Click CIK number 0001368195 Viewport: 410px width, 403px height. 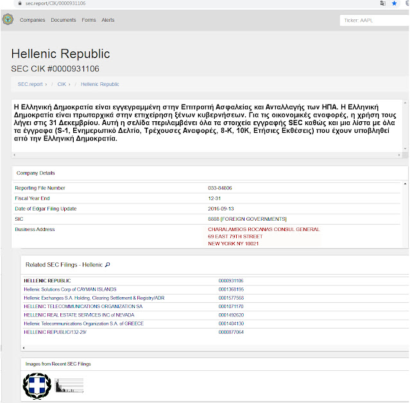(231, 289)
